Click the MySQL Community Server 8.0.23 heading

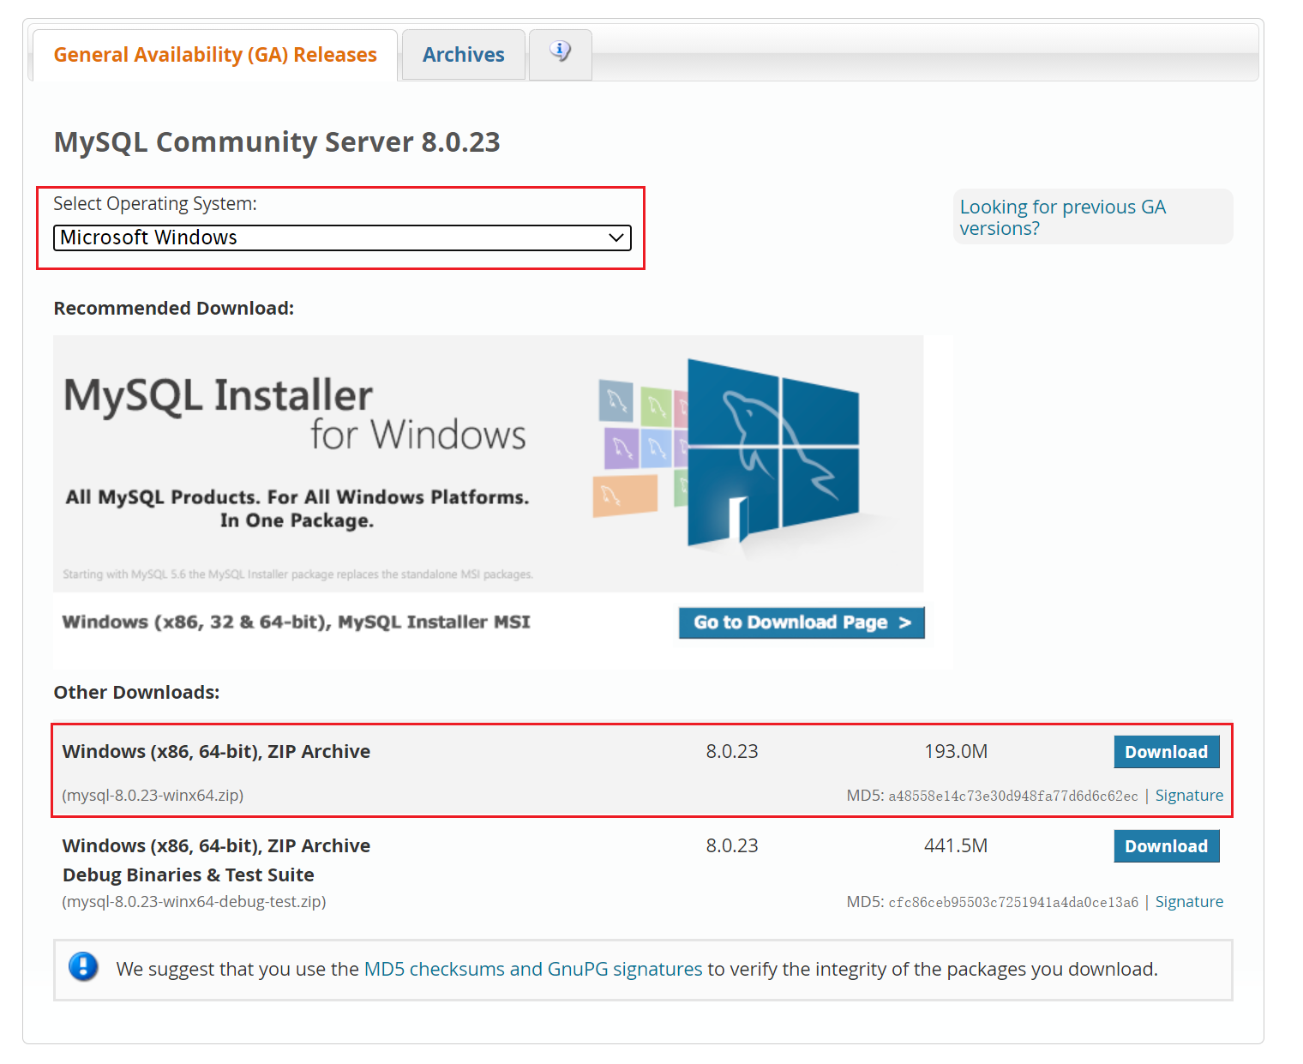pos(277,142)
